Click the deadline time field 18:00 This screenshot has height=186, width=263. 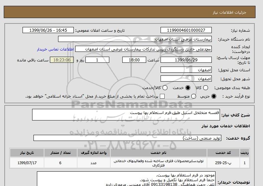[x=134, y=60]
